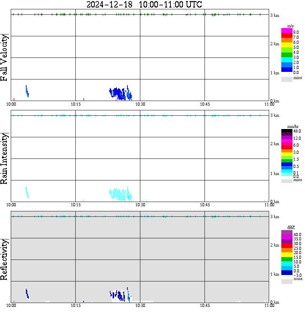The width and height of the screenshot is (305, 312).
Task: Click the chart title '2024-12-18 10:00-11:00 UTC'
Action: tap(144, 4)
